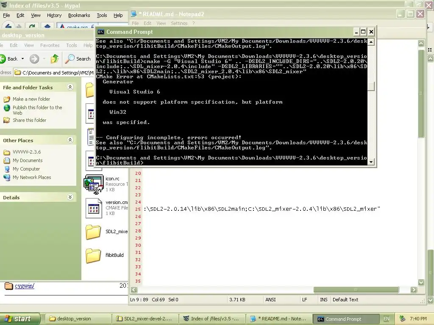Open Back button history dropdown arrow
The image size is (434, 325).
point(23,58)
